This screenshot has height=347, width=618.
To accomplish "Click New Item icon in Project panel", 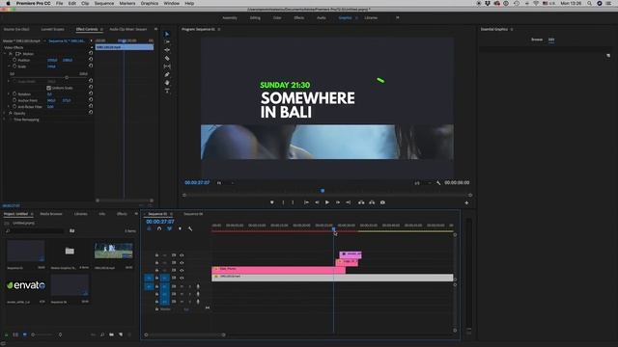I will pos(121,334).
